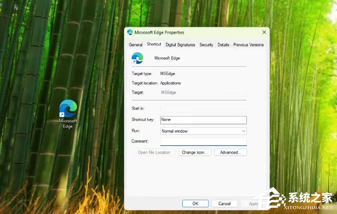Click Cancel to dismiss the dialog

[225, 203]
